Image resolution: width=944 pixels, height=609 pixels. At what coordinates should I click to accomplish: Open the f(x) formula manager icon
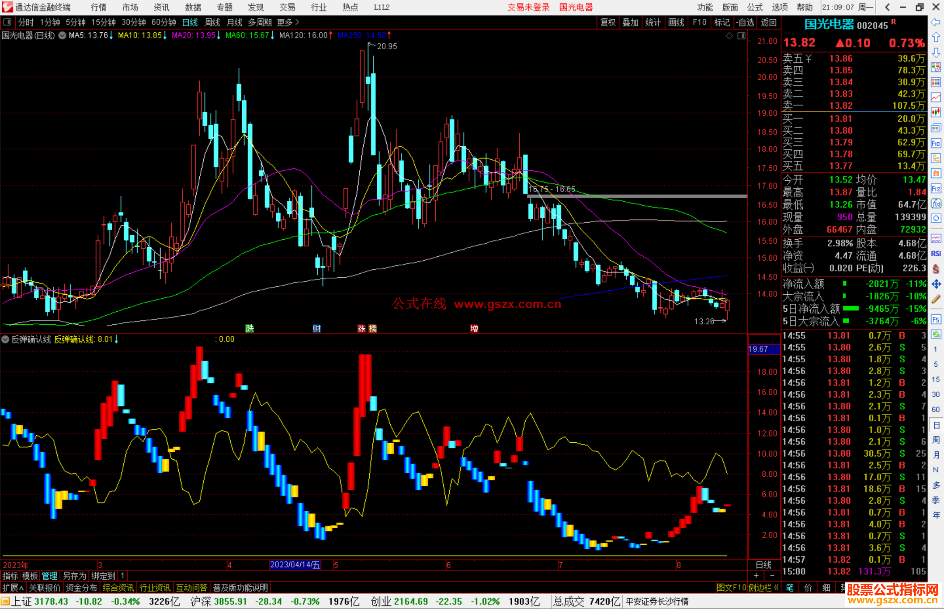pyautogui.click(x=936, y=203)
